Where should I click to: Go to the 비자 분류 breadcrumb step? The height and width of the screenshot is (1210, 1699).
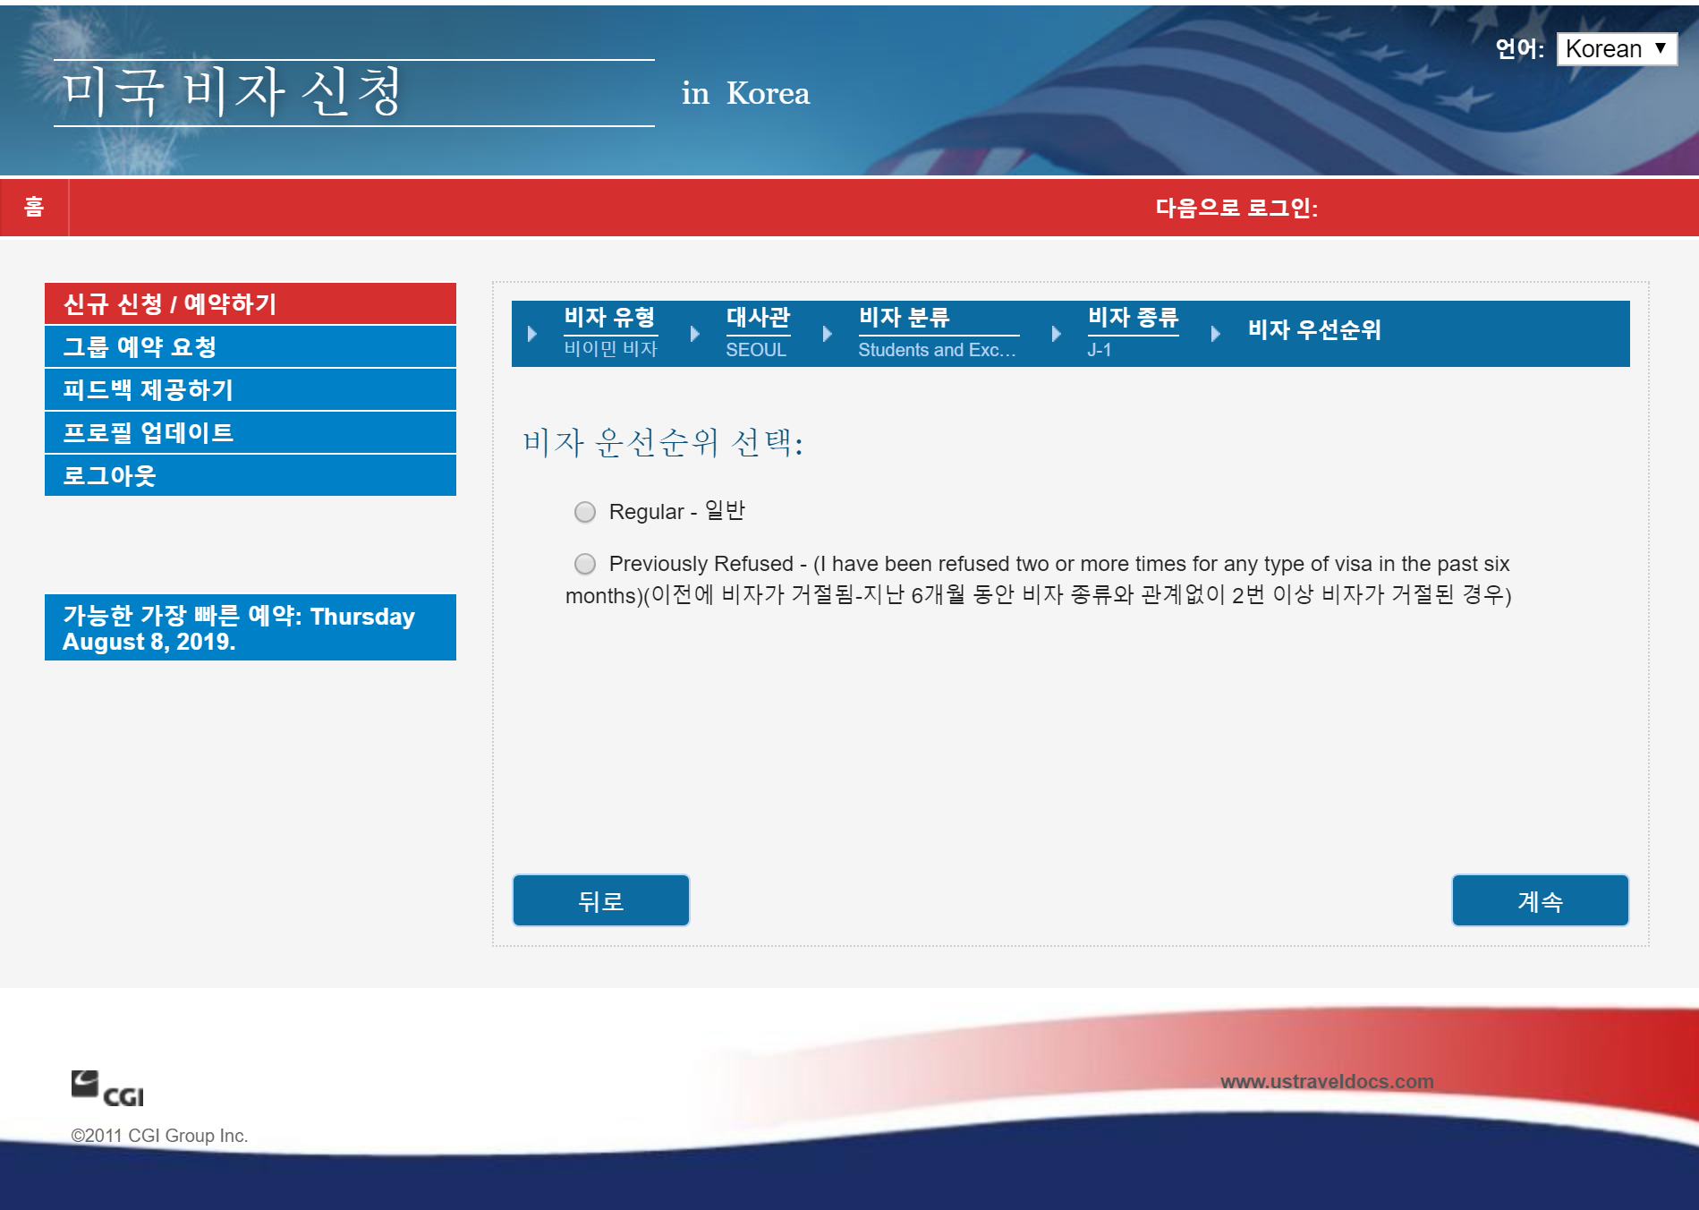click(904, 318)
